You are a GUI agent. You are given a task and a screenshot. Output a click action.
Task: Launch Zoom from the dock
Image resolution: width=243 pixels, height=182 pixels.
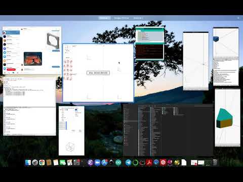coord(97,163)
